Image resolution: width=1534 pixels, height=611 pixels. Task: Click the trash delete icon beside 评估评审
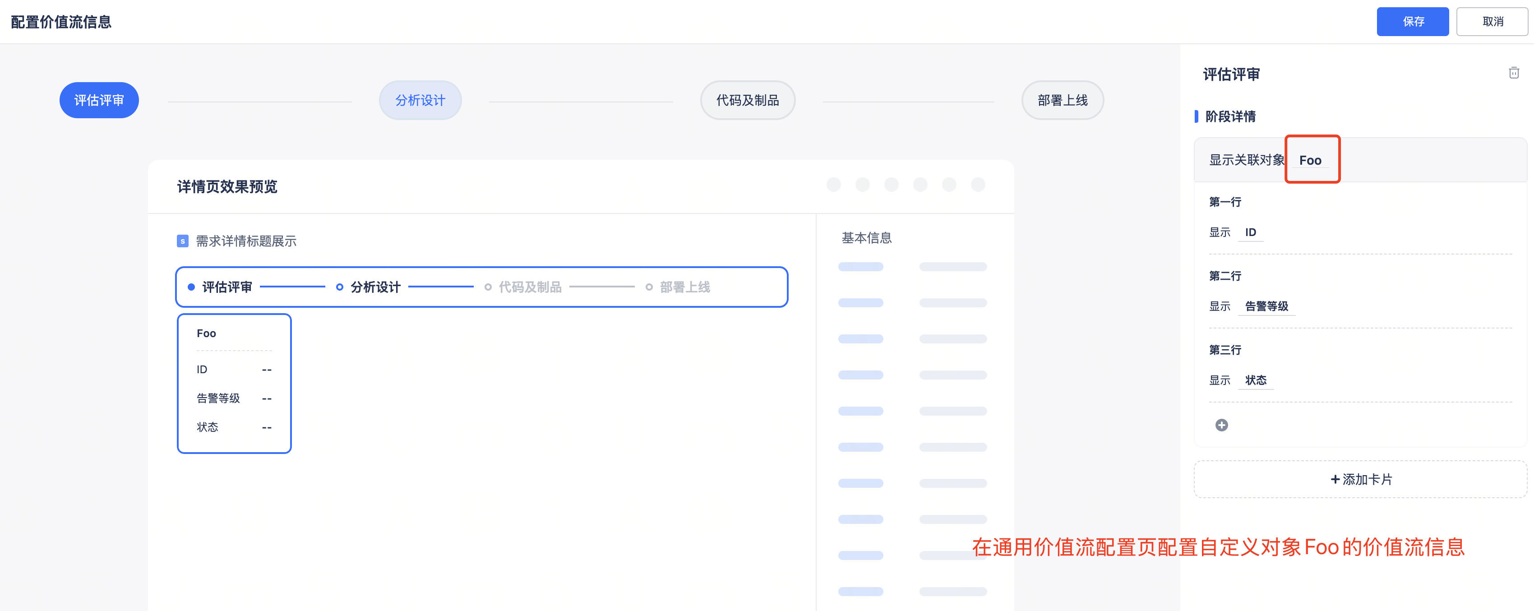[x=1513, y=73]
